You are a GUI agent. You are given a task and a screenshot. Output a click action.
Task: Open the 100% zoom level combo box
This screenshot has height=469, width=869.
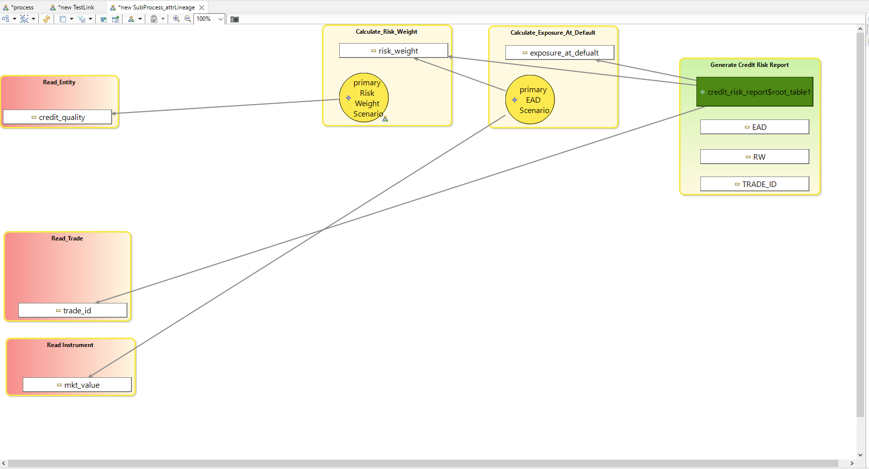click(x=210, y=19)
